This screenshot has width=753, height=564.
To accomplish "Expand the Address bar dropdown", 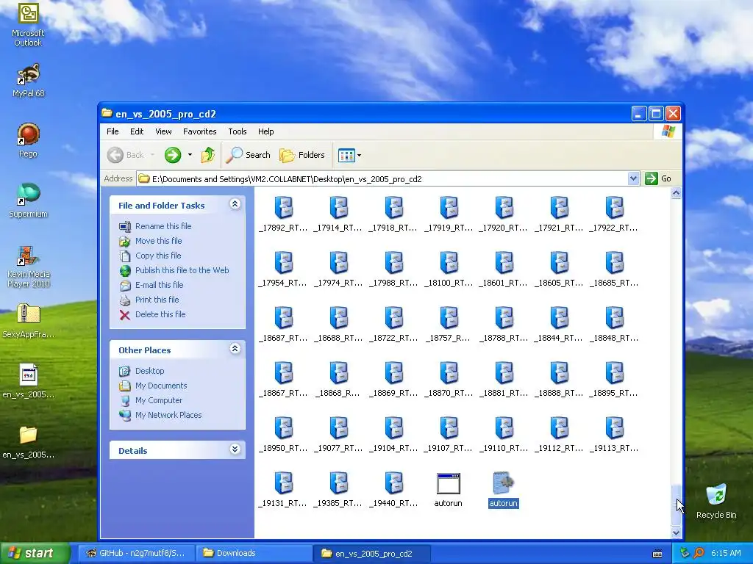I will coord(633,179).
